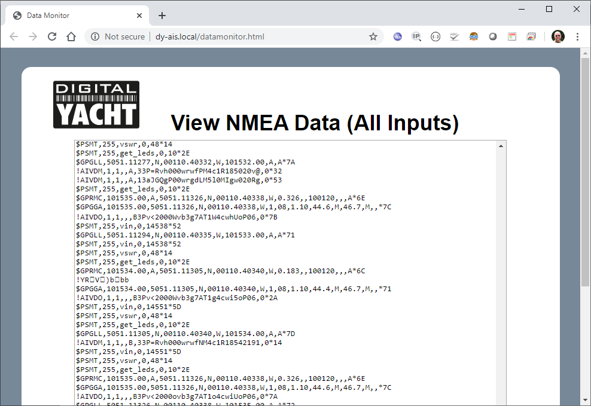This screenshot has height=406, width=591.
Task: Reload the Data Monitor page
Action: click(52, 36)
